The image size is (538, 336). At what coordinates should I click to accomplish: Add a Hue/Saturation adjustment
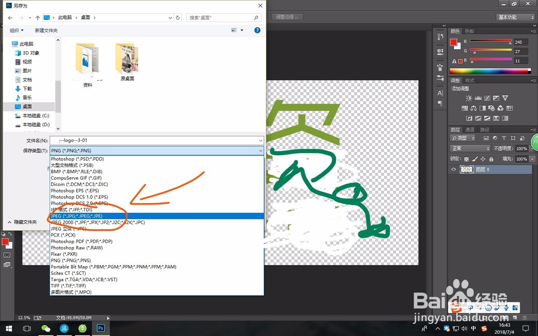click(x=465, y=108)
